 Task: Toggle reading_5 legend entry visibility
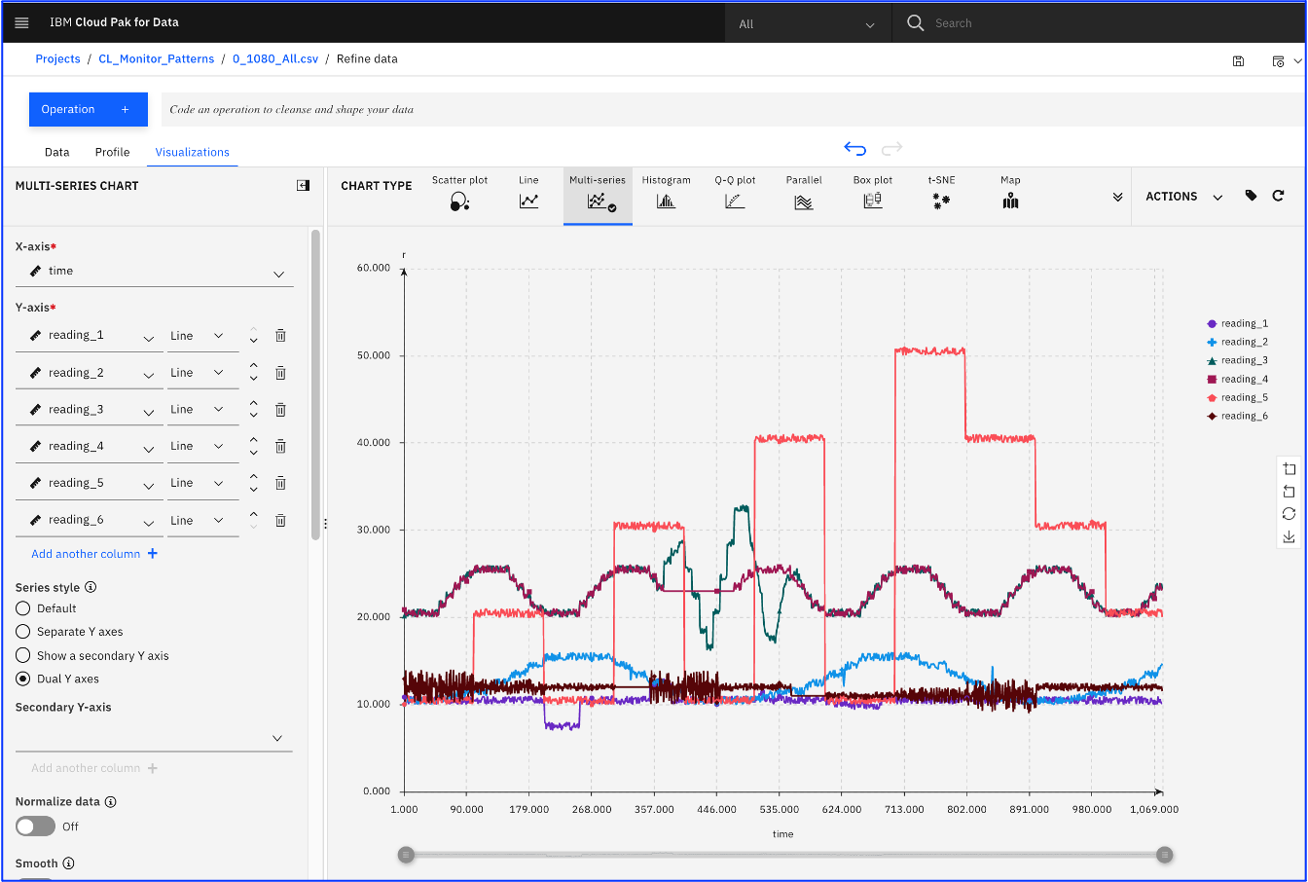[1237, 397]
